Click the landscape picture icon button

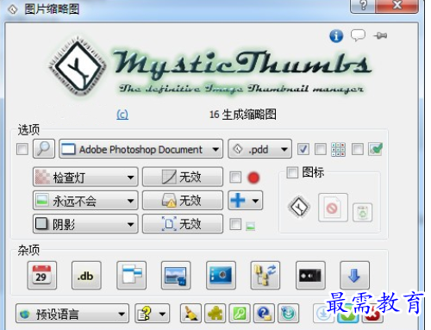176,275
